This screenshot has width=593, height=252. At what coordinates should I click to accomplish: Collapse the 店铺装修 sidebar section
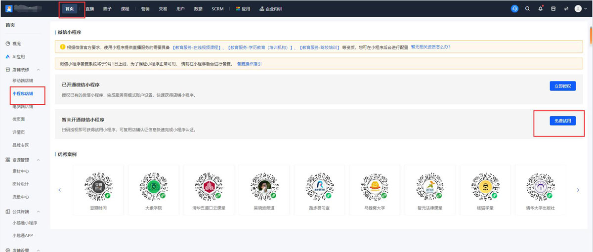coord(39,70)
